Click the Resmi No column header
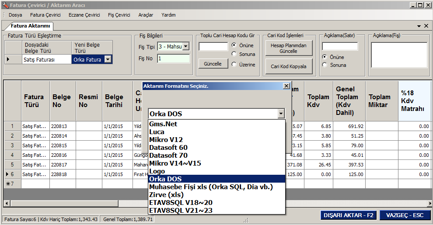The image size is (433, 225). click(x=89, y=101)
